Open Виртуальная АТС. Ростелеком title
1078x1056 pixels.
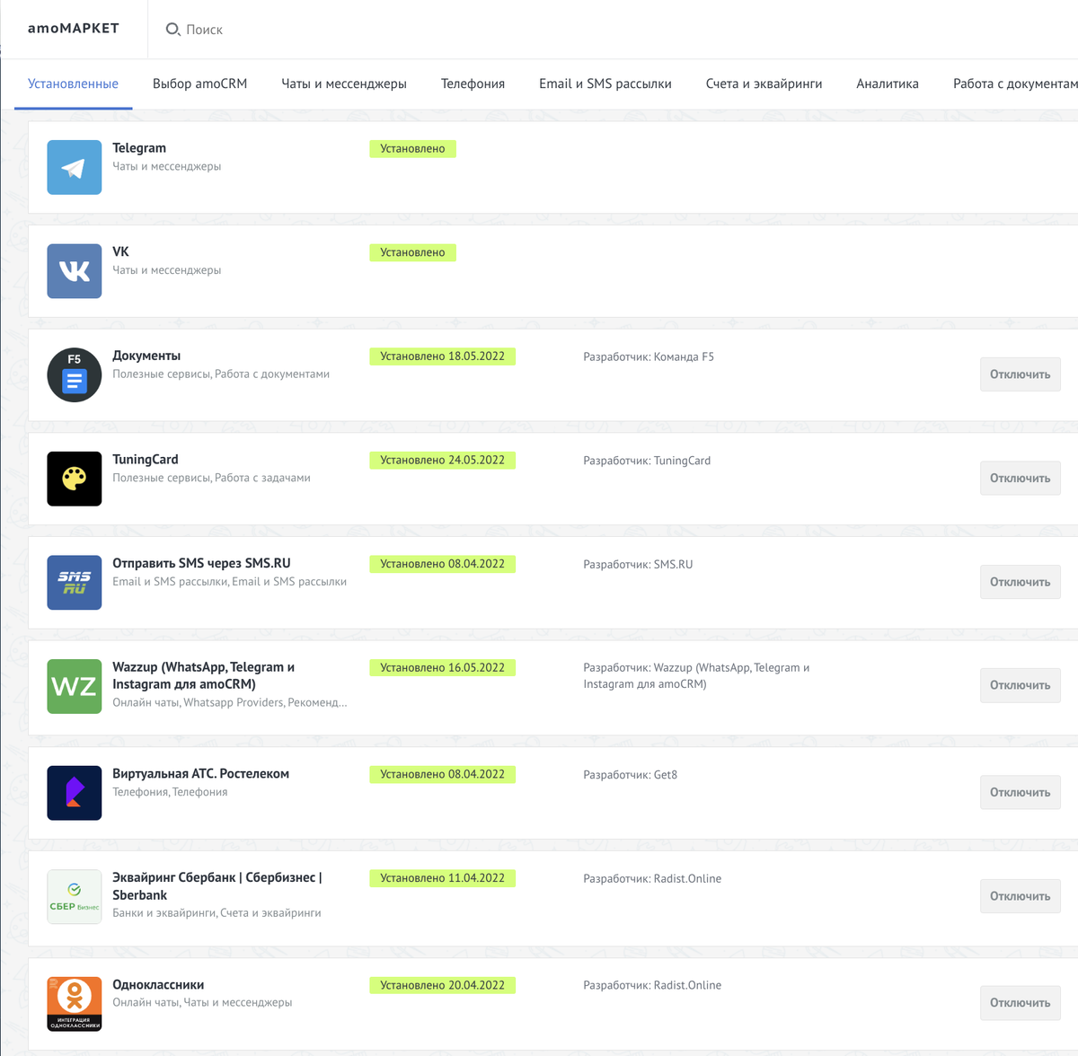[200, 773]
